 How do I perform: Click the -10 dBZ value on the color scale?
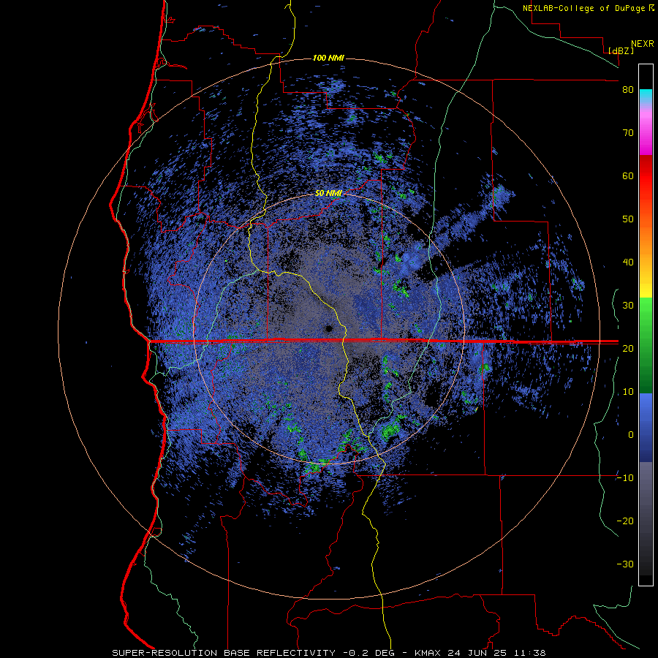point(625,478)
